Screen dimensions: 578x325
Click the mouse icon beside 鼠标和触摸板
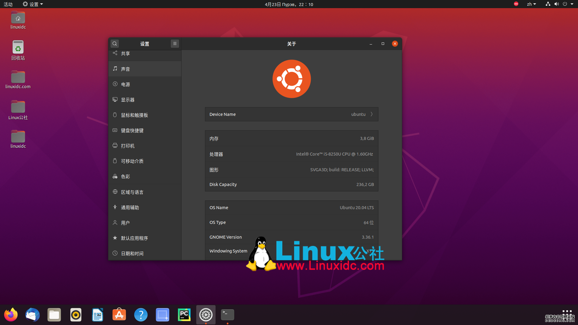tap(115, 115)
